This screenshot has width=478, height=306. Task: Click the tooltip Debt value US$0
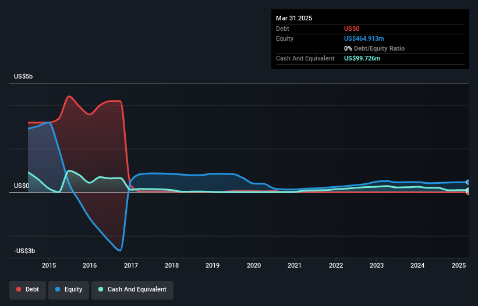tap(352, 29)
